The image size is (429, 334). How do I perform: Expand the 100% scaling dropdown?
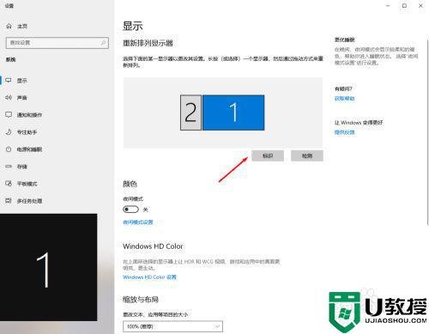click(172, 326)
